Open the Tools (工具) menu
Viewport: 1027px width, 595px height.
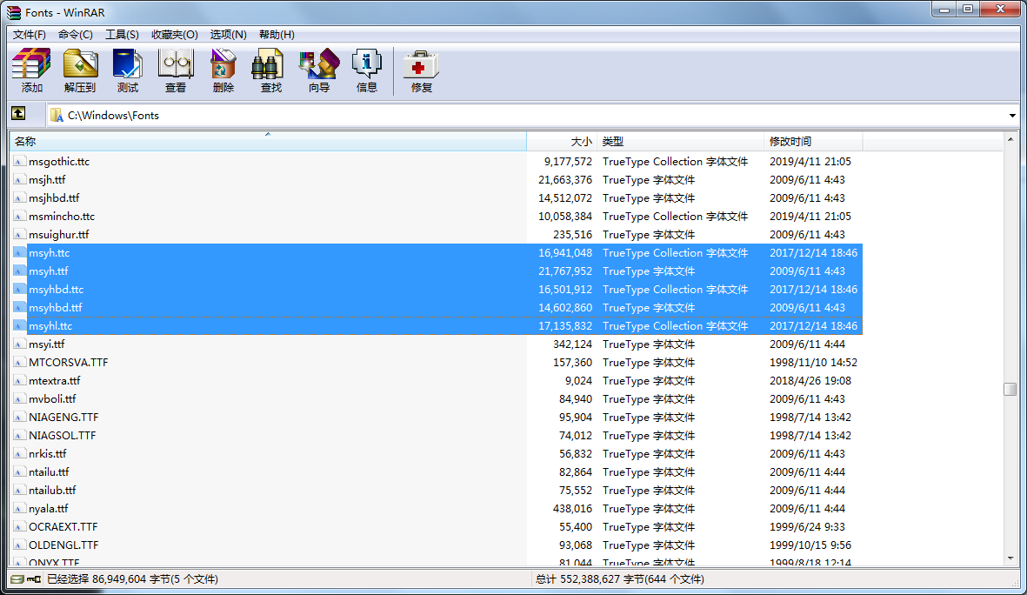[x=122, y=34]
